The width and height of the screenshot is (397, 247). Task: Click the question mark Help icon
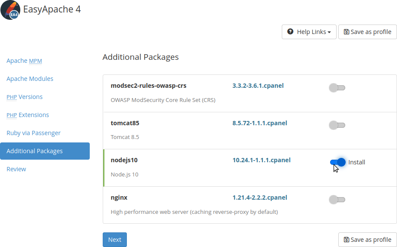(290, 32)
